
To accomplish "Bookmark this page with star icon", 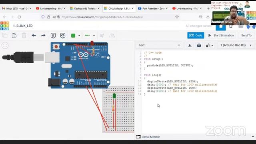I will click(177, 17).
